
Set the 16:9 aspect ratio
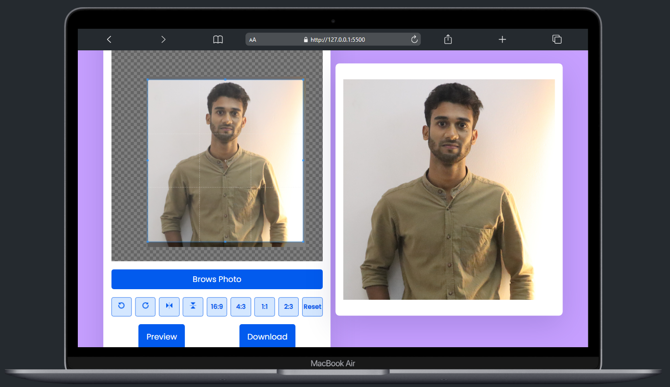pyautogui.click(x=217, y=306)
